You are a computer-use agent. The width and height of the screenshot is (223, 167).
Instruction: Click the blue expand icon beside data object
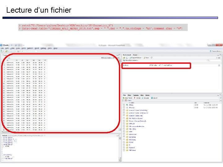click(124, 65)
